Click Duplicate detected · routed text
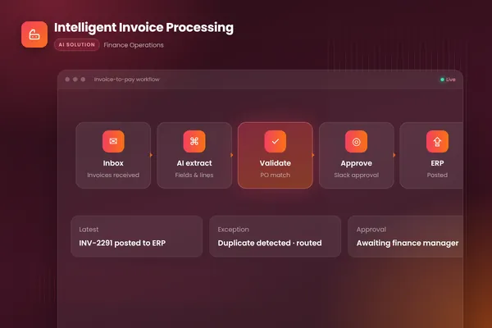 pos(270,244)
